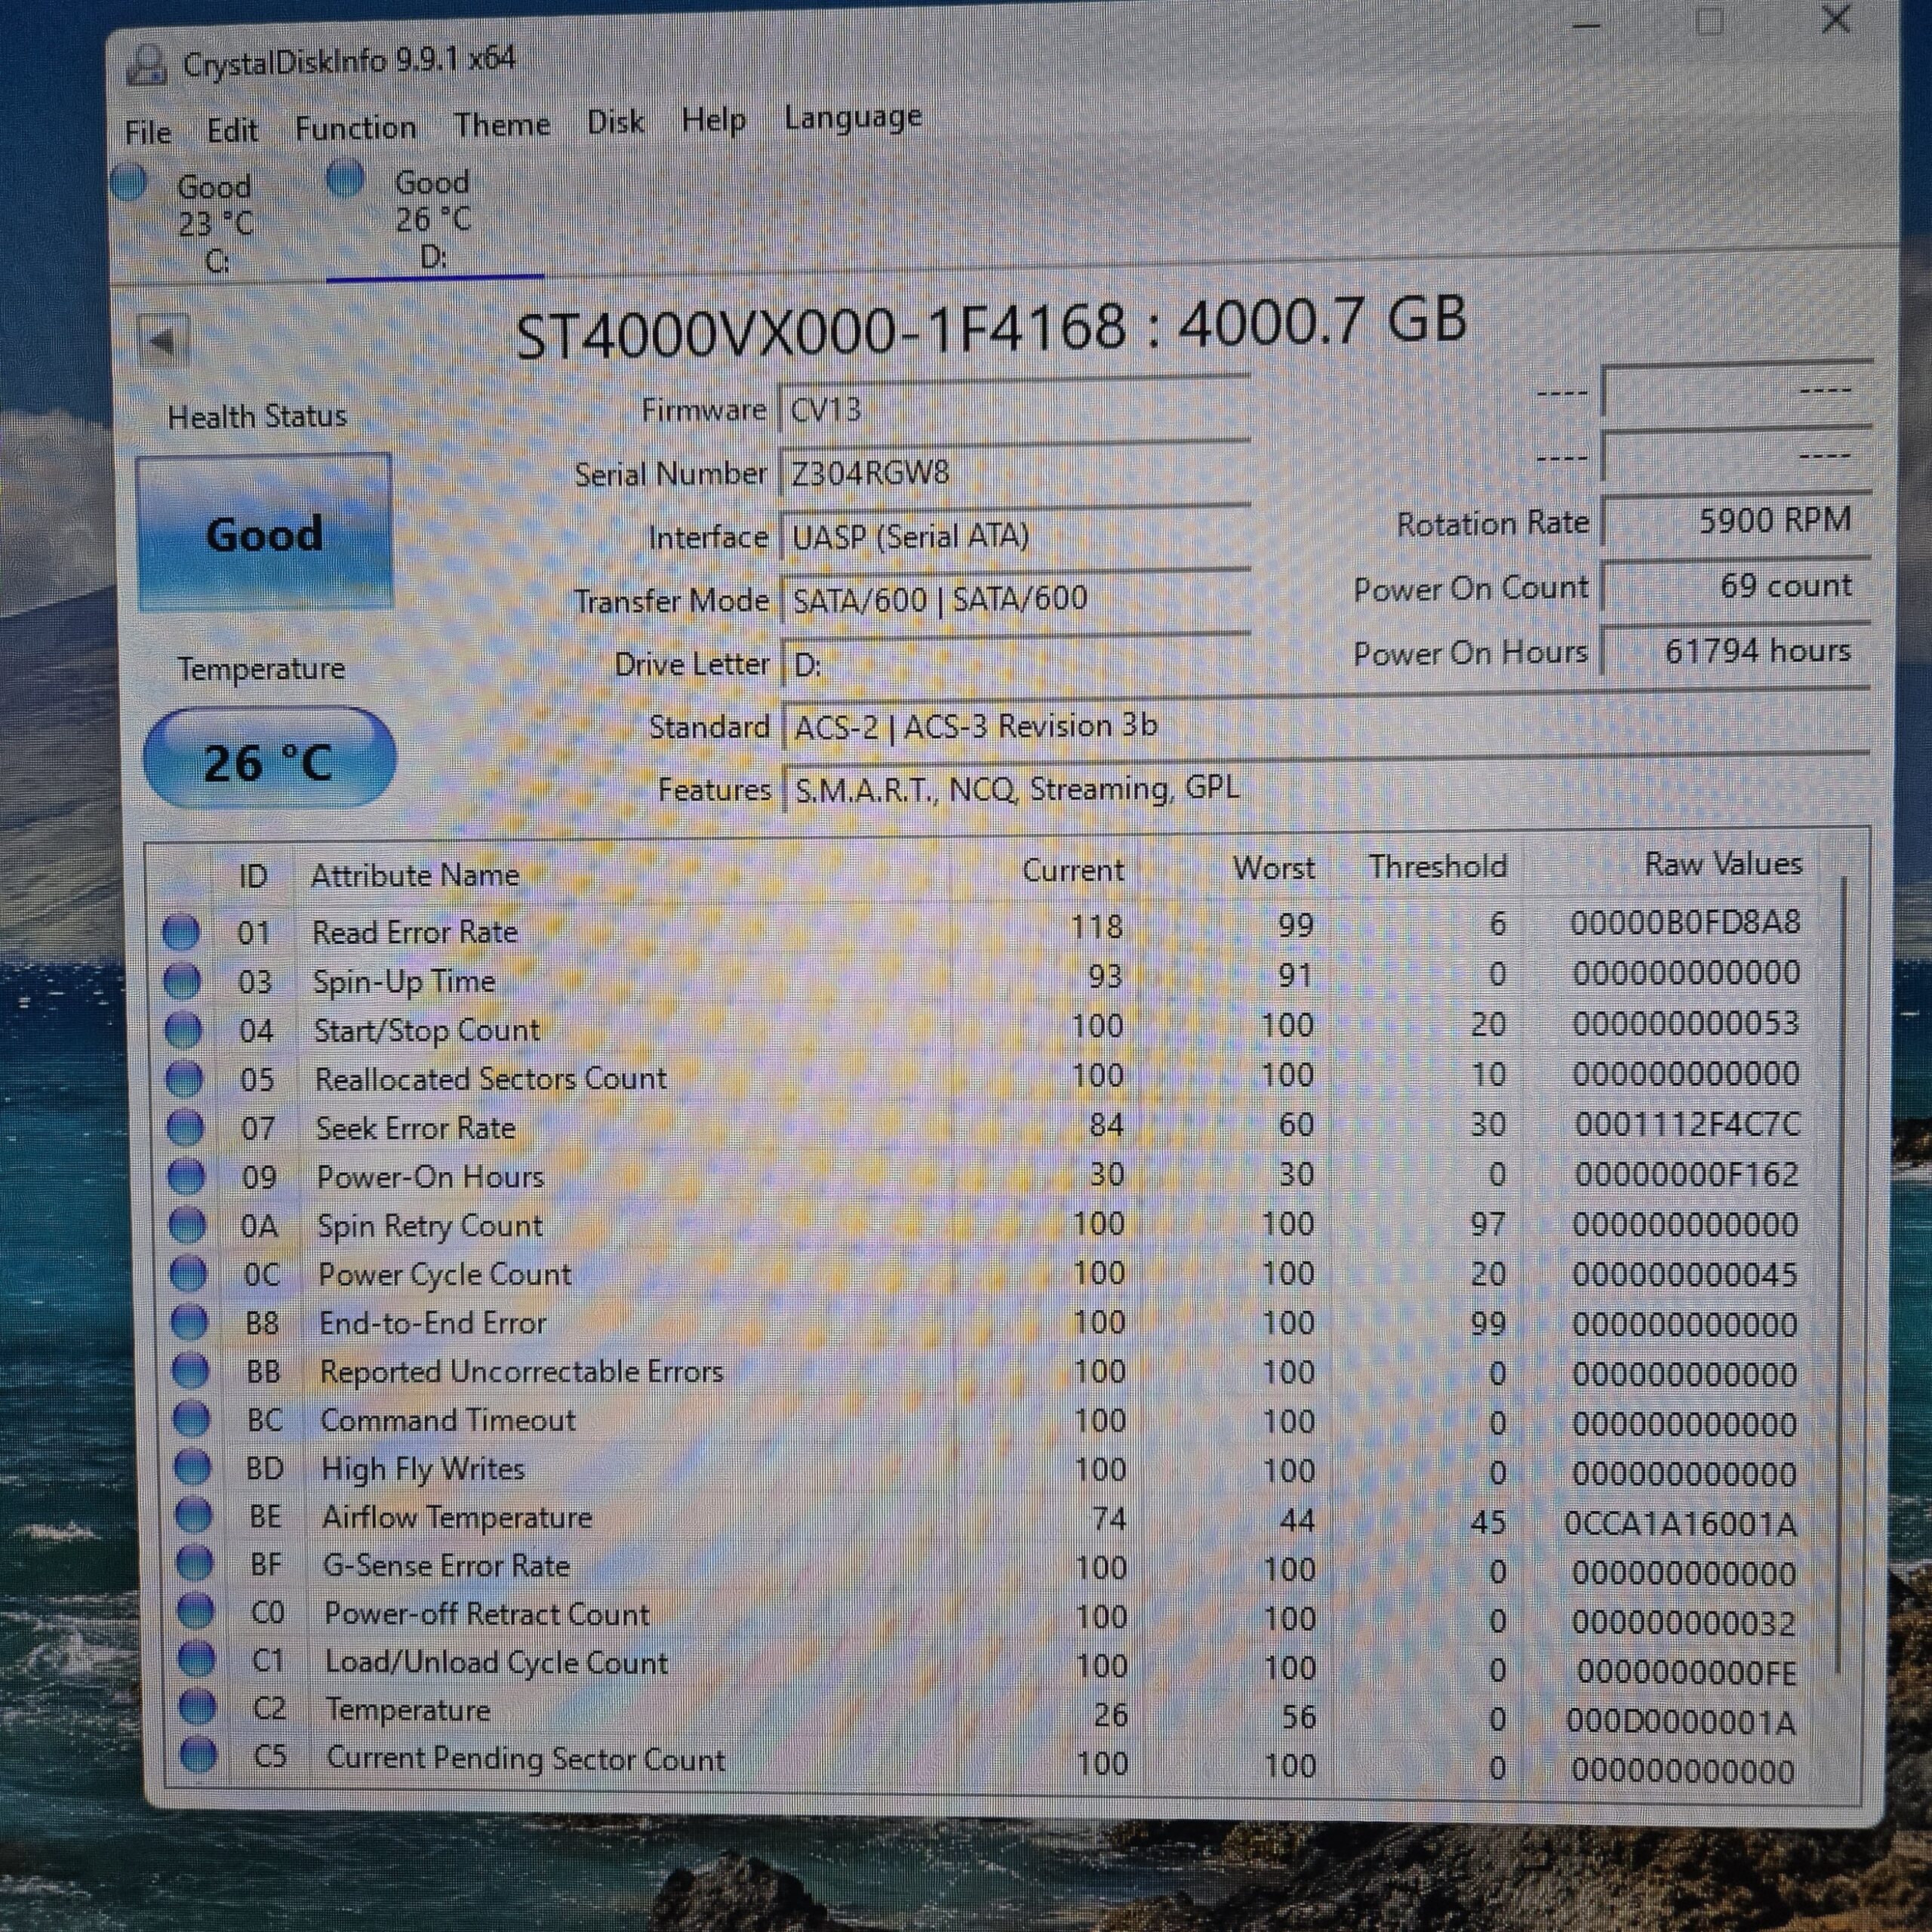The width and height of the screenshot is (1932, 1932).
Task: Open the Edit menu
Action: [232, 130]
